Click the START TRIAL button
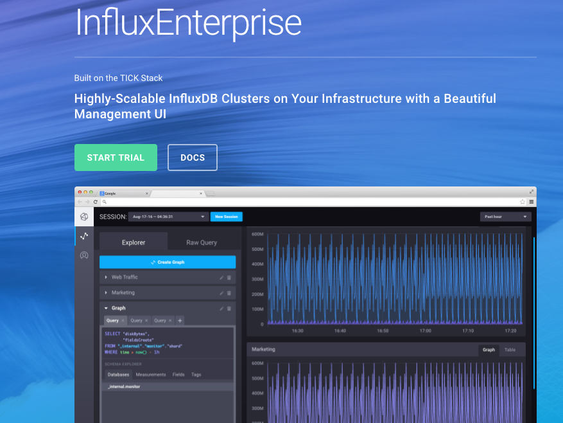Image resolution: width=563 pixels, height=423 pixels. (116, 157)
